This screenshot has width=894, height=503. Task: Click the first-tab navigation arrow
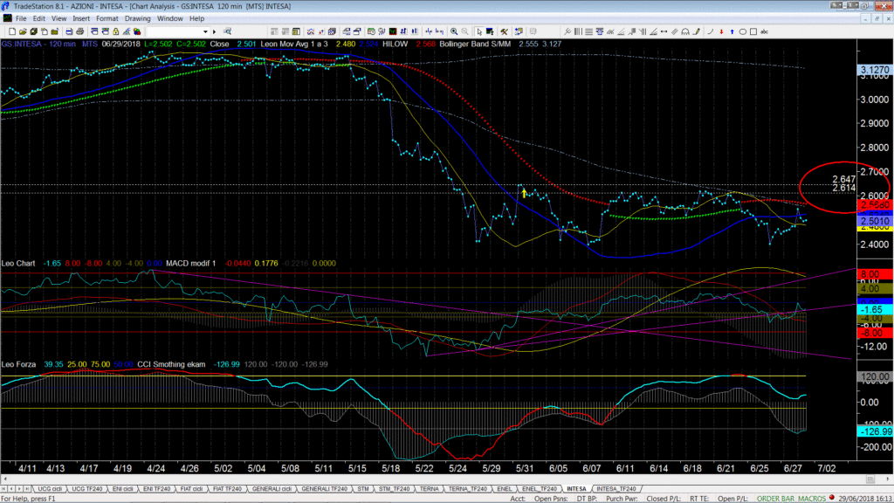point(4,489)
